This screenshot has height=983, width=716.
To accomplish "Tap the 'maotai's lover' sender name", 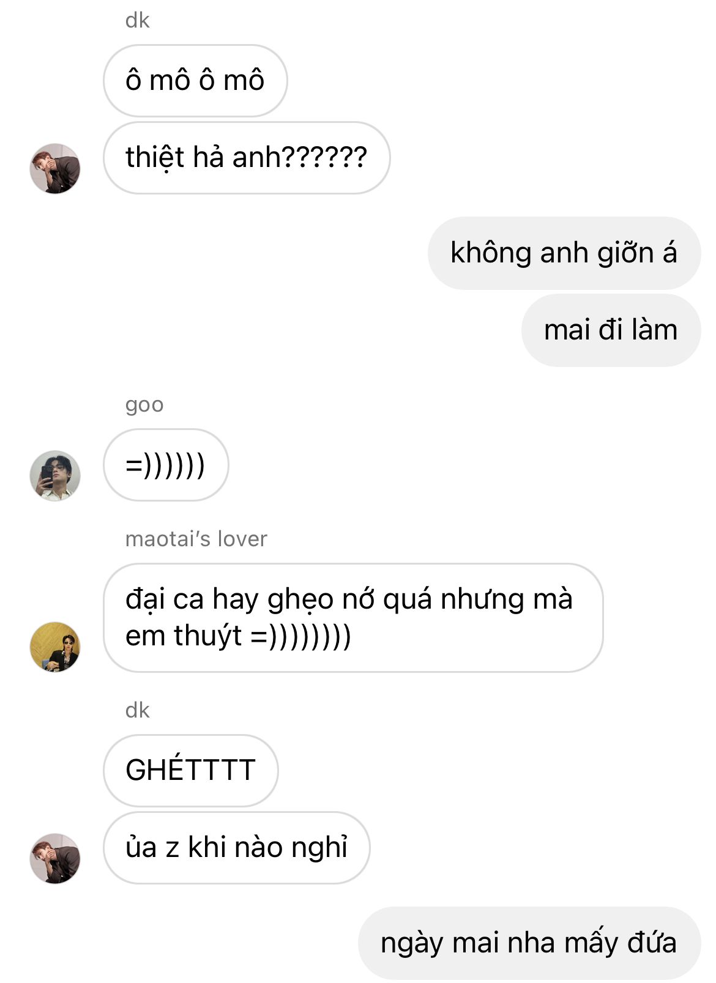I will tap(196, 539).
